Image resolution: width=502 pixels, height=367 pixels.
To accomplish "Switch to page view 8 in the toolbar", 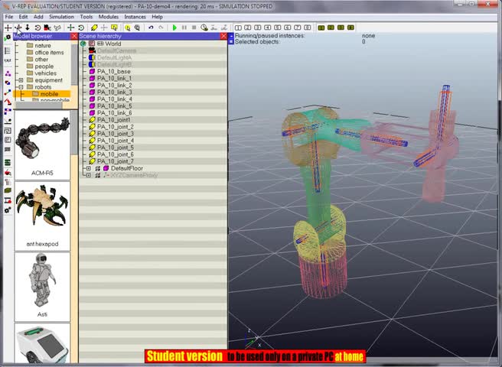I will [x=308, y=28].
